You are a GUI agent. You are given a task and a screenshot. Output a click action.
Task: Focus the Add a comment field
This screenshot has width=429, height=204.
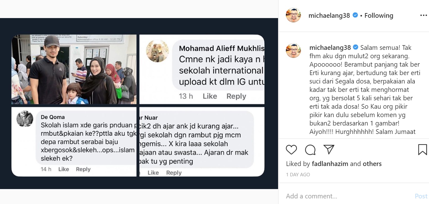[347, 196]
